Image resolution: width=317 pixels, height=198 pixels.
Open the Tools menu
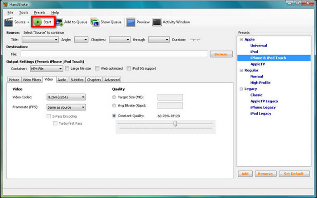point(24,13)
